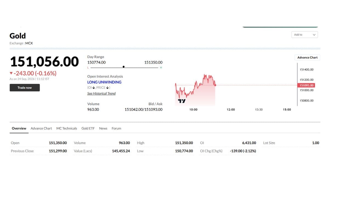Click the 963.00 volume under Day Range section
The image size is (351, 197).
[x=93, y=109]
